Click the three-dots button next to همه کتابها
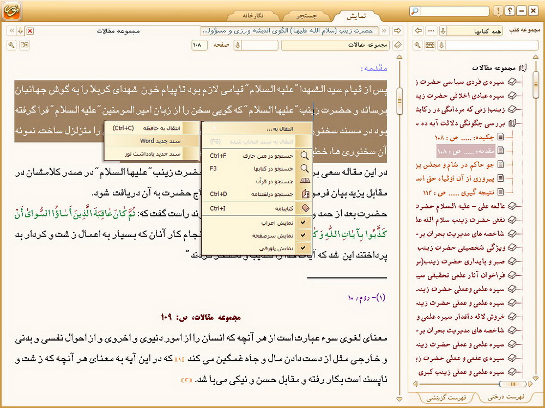 [x=431, y=30]
